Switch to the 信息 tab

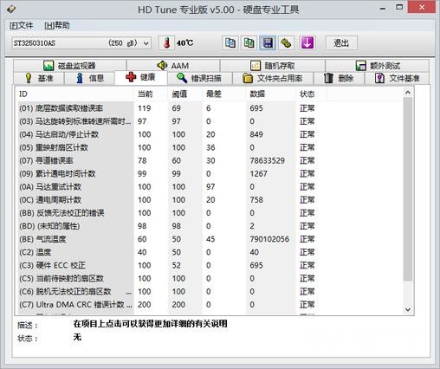(89, 78)
